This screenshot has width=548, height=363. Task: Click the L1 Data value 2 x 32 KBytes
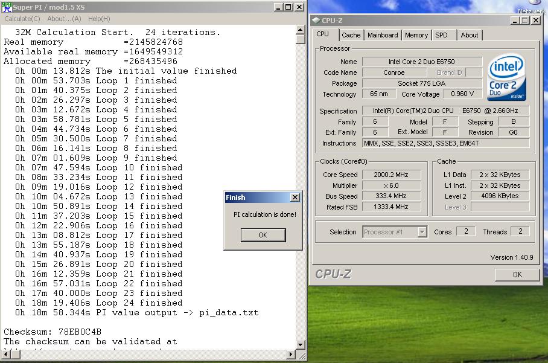pyautogui.click(x=500, y=175)
